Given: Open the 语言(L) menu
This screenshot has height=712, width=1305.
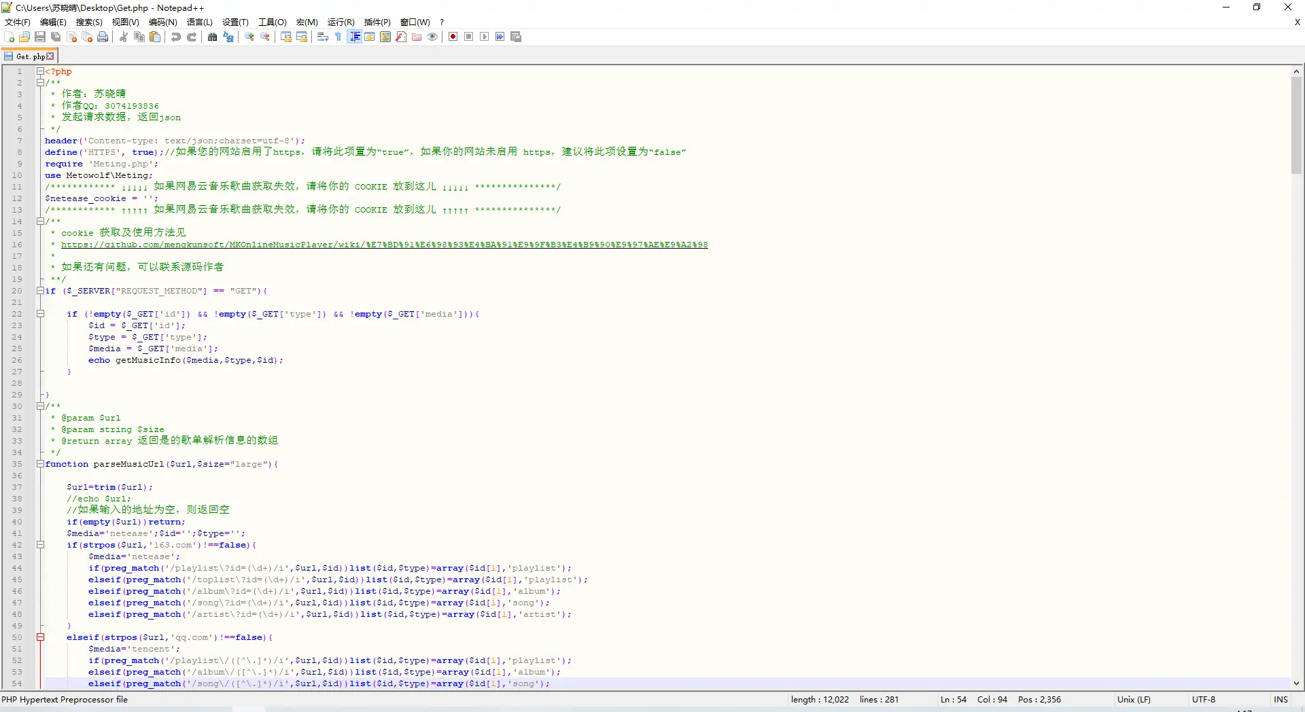Looking at the screenshot, I should pos(200,22).
